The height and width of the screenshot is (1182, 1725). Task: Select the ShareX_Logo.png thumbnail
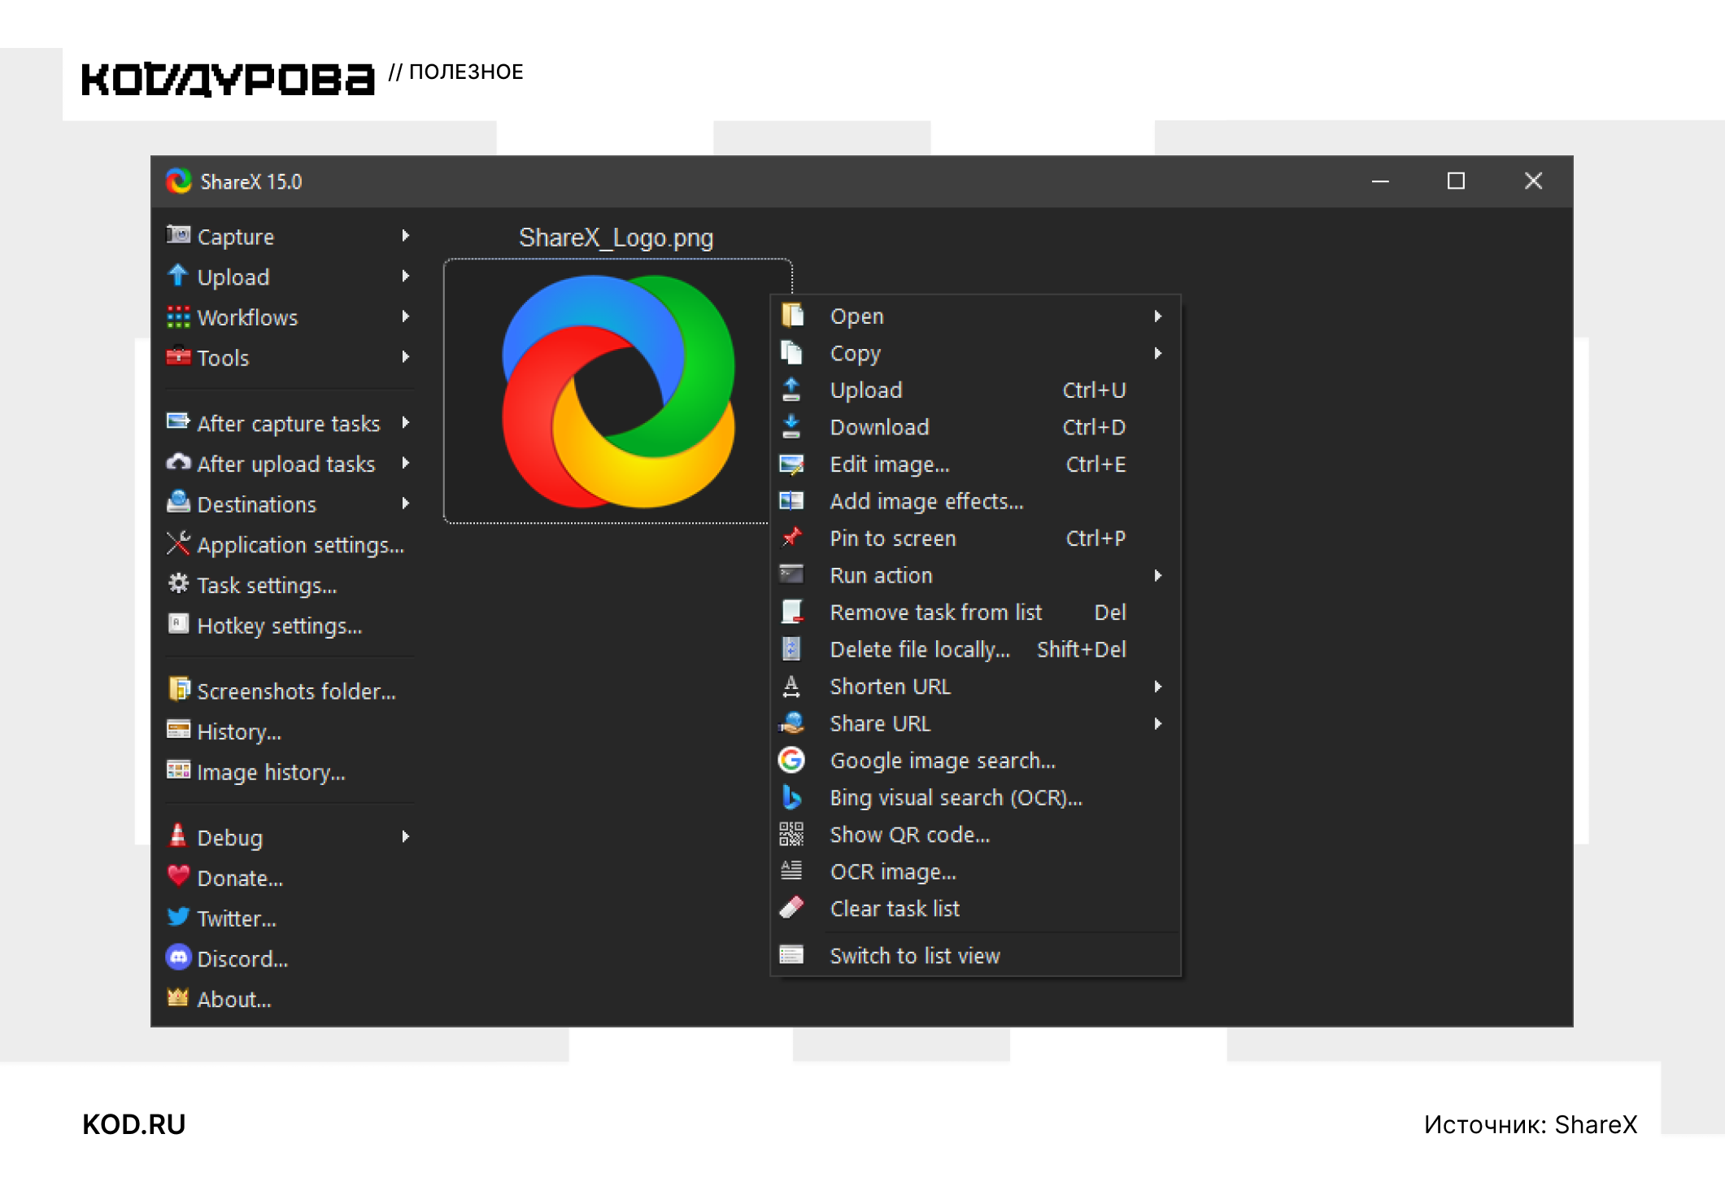point(618,391)
